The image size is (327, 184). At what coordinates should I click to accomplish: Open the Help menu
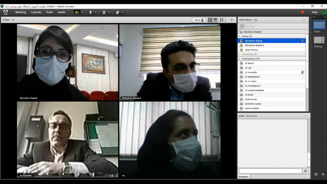coord(314,12)
